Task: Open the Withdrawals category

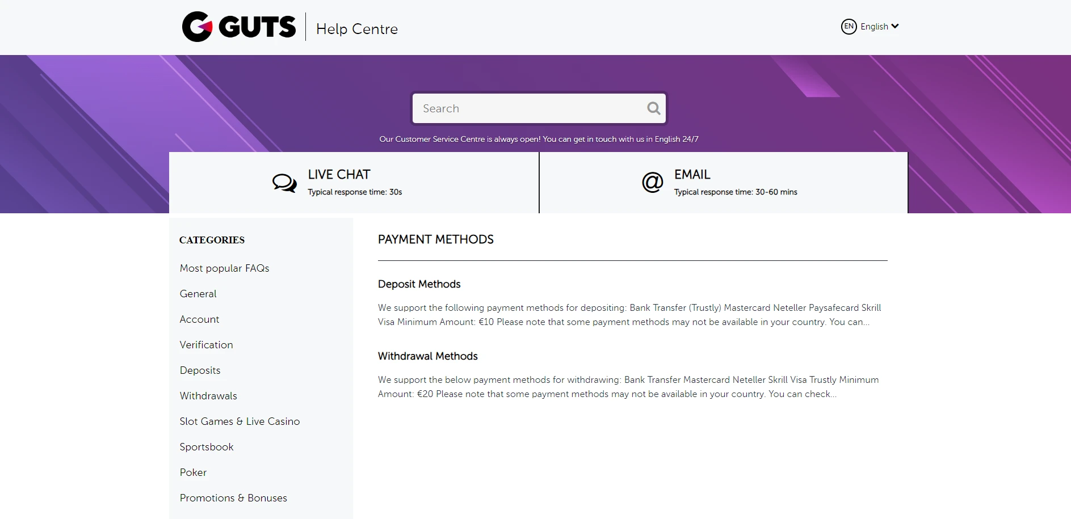Action: tap(208, 396)
